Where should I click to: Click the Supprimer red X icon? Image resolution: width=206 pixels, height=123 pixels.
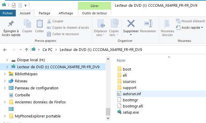click(131, 24)
